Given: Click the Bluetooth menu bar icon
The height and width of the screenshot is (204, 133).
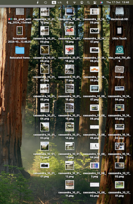Looking at the screenshot, I should (x=67, y=2).
